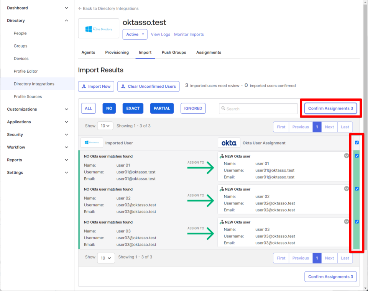368x291 pixels.
Task: Switch to the Push Groups tab
Action: [174, 52]
